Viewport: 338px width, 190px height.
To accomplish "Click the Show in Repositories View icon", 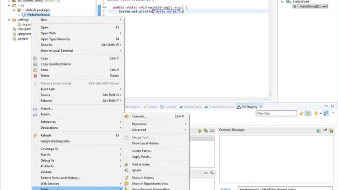I will click(127, 184).
